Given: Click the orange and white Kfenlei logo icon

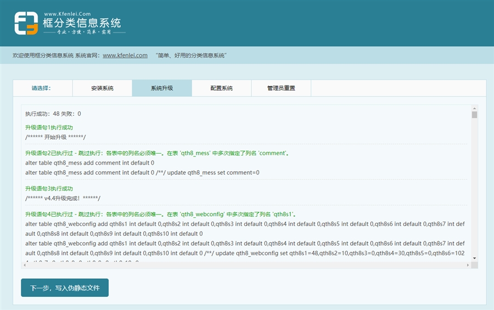Looking at the screenshot, I should 26,24.
